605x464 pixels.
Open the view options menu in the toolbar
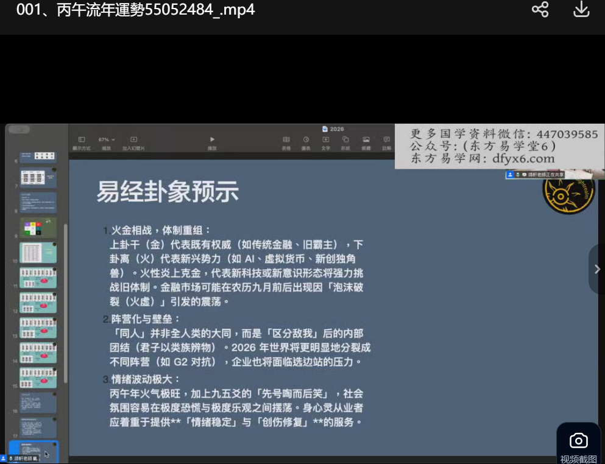[x=82, y=142]
